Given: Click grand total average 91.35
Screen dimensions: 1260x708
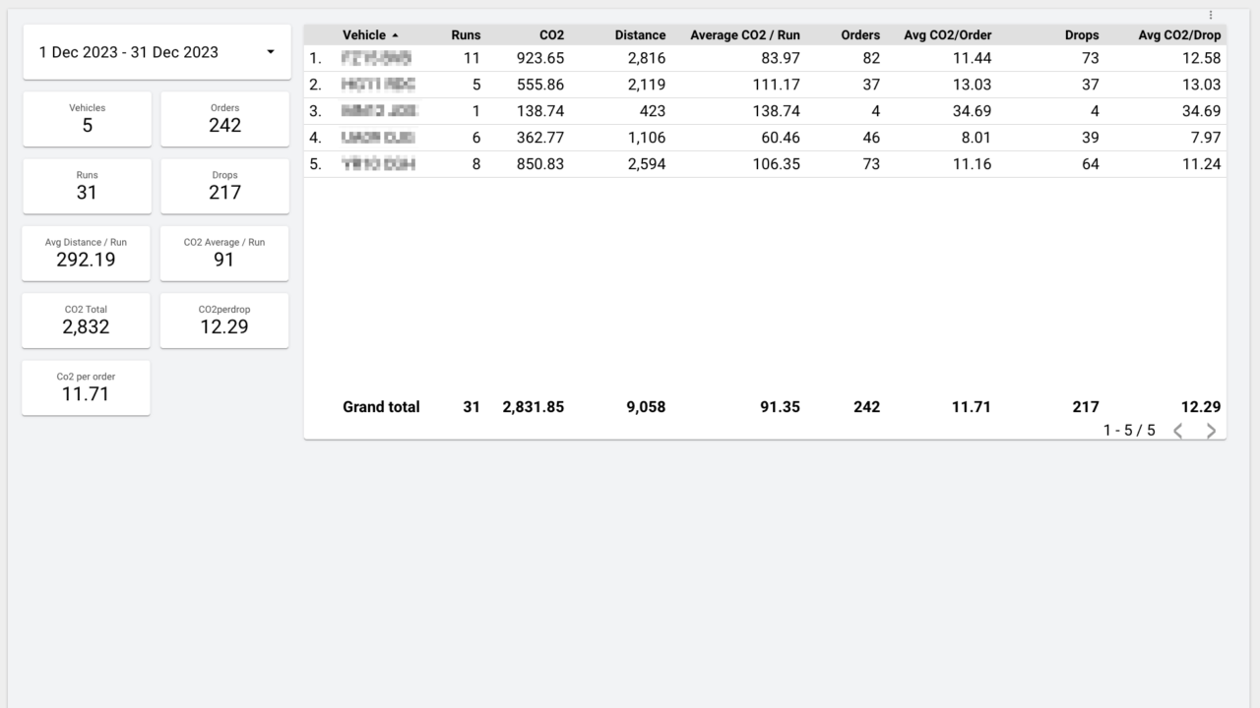Looking at the screenshot, I should (x=780, y=407).
